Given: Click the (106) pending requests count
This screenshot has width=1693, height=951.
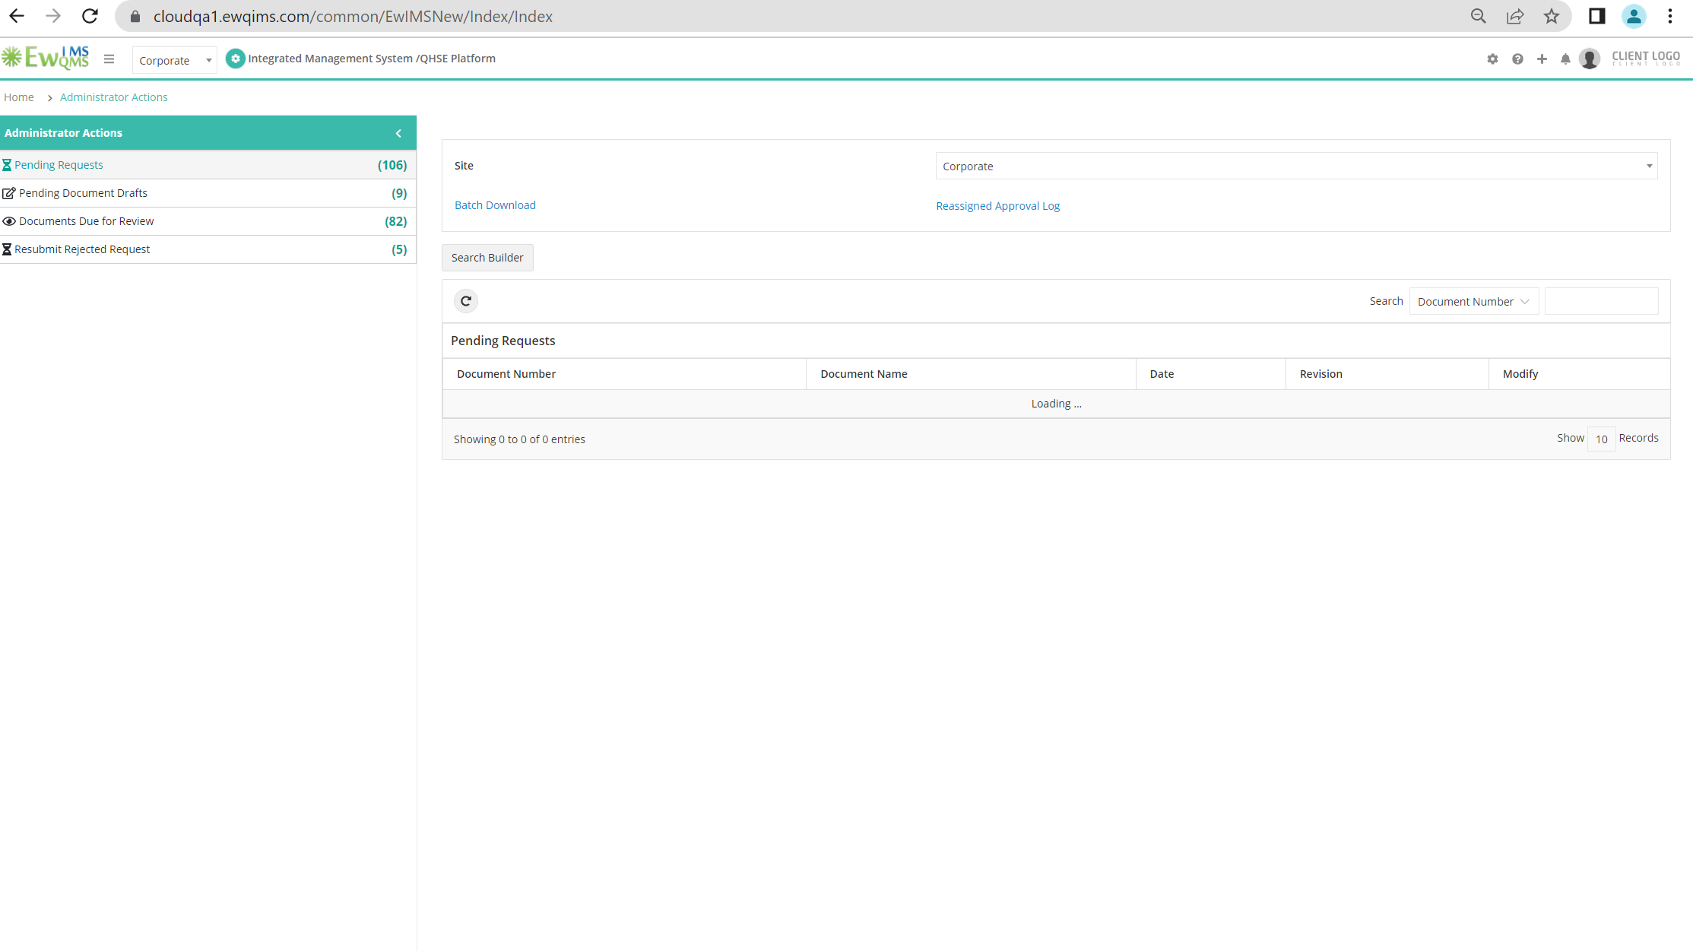Looking at the screenshot, I should pos(392,165).
